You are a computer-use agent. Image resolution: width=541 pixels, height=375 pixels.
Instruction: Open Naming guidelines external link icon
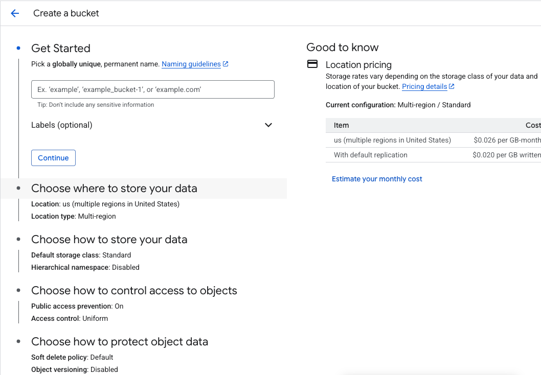226,63
